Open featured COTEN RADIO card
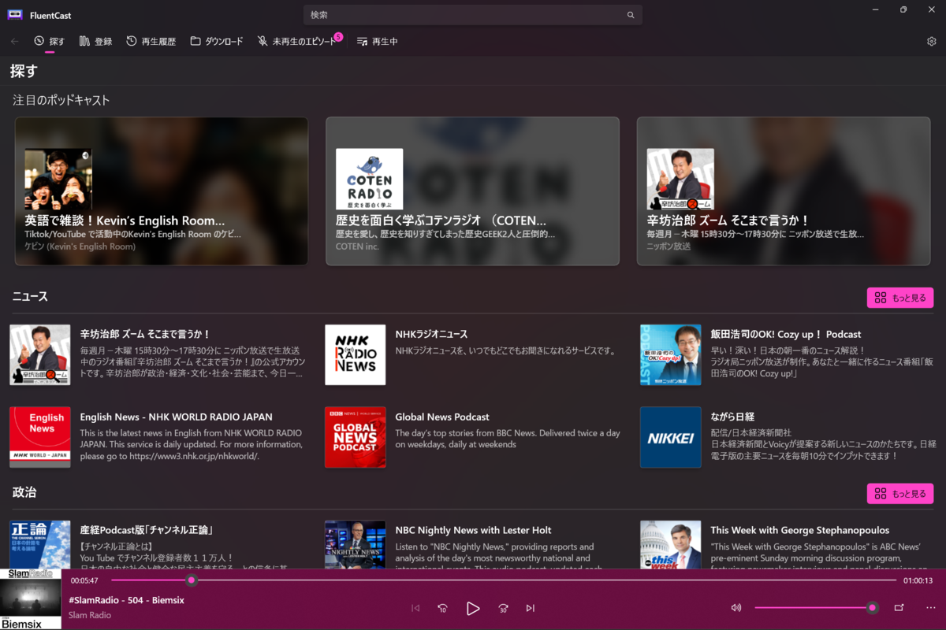946x630 pixels. (x=472, y=191)
